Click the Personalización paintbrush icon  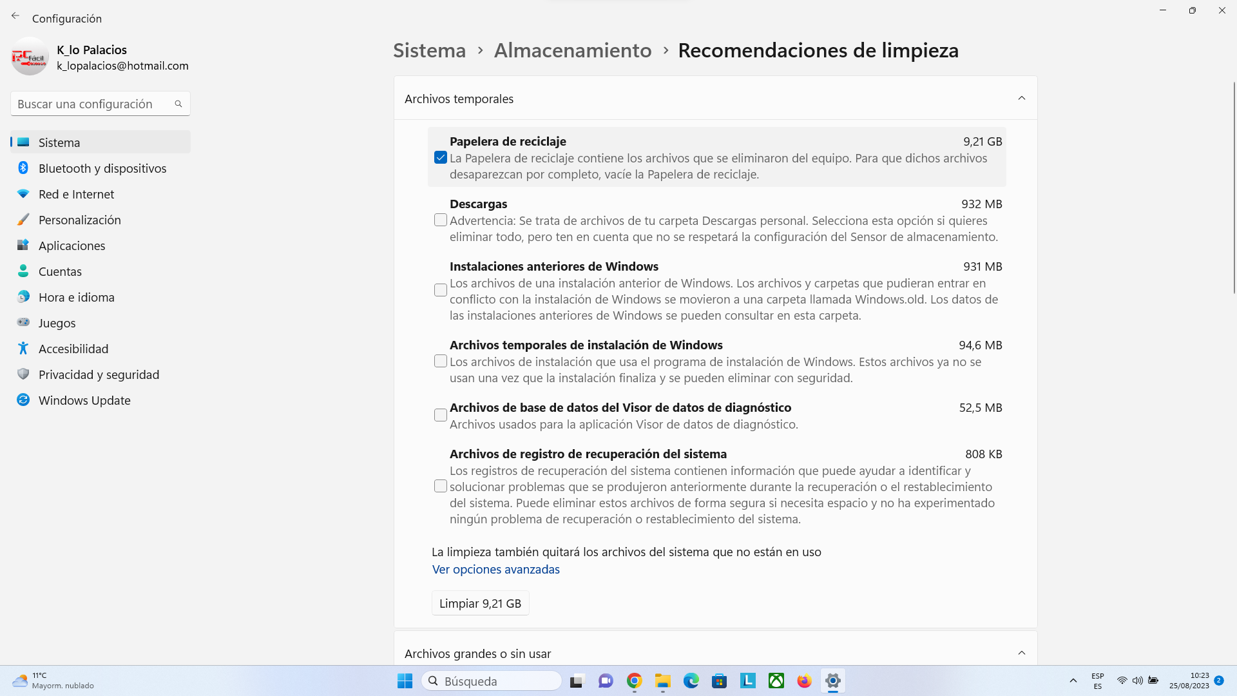(x=23, y=220)
